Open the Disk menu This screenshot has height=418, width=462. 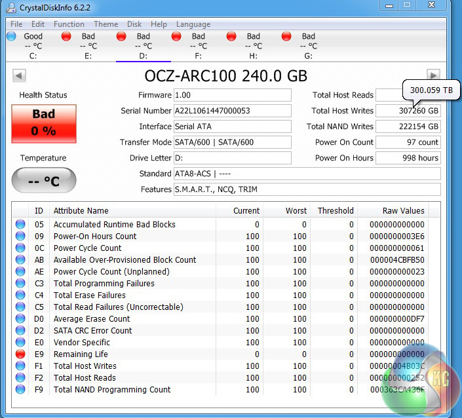pos(134,24)
